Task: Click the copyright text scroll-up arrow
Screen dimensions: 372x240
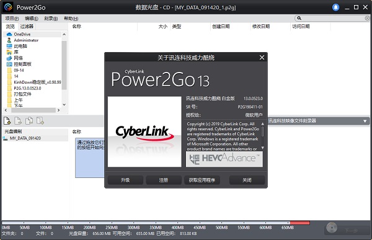Action: click(263, 124)
